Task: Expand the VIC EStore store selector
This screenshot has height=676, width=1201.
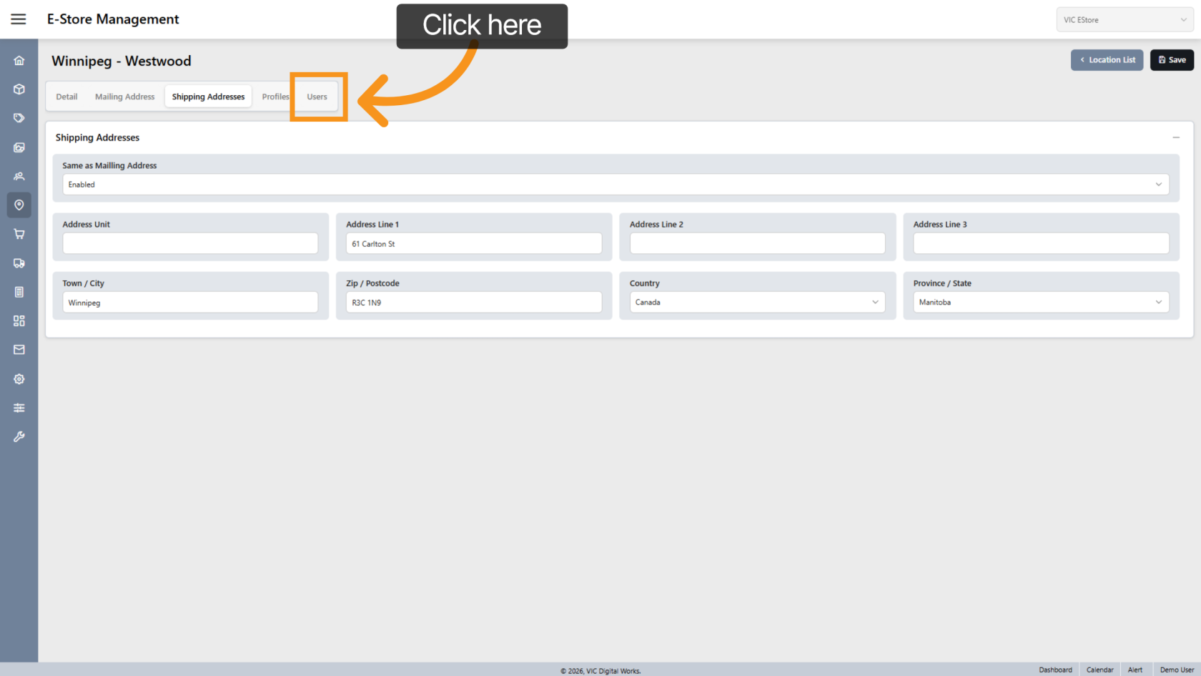Action: click(1124, 20)
